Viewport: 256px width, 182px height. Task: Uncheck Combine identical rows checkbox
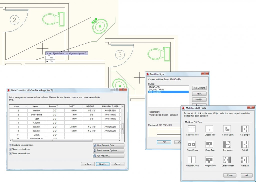tap(10, 145)
